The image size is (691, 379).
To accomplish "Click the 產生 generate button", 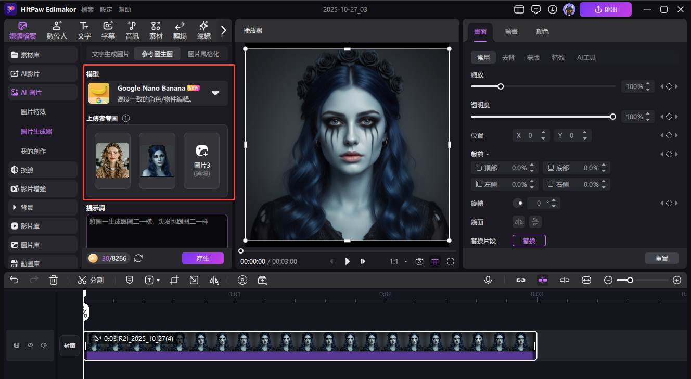I will pos(202,258).
